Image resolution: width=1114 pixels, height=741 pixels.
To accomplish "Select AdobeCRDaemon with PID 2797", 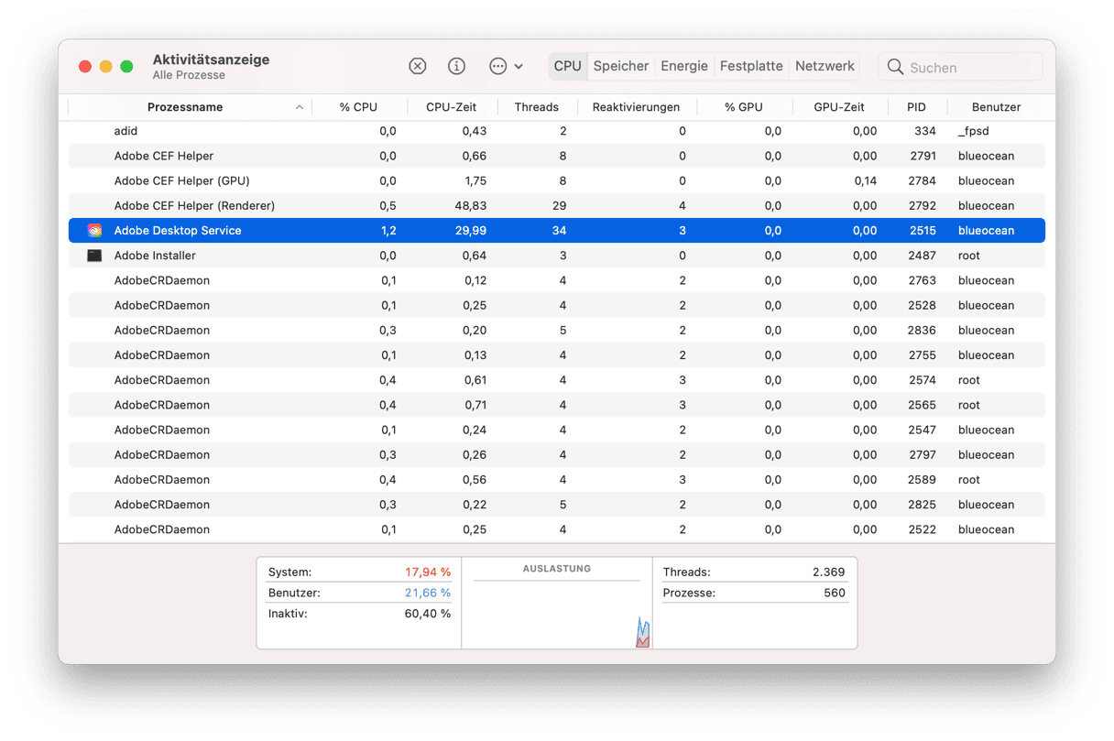I will (x=557, y=454).
